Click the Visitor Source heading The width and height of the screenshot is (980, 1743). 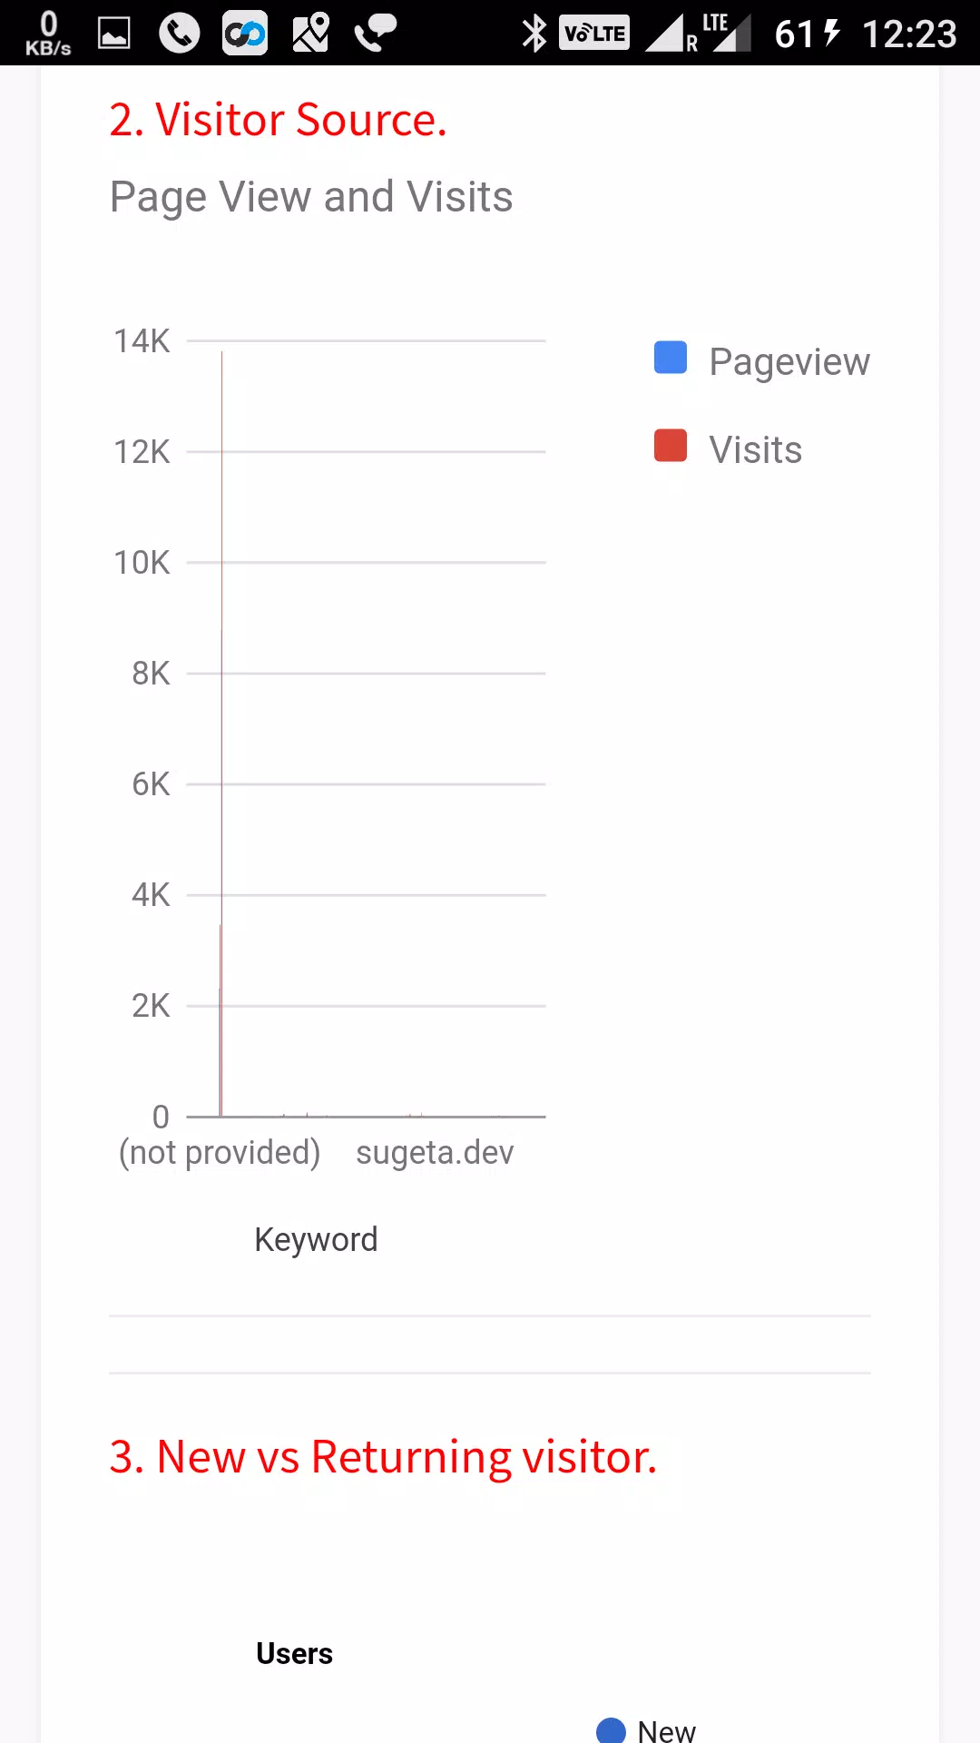click(x=279, y=120)
